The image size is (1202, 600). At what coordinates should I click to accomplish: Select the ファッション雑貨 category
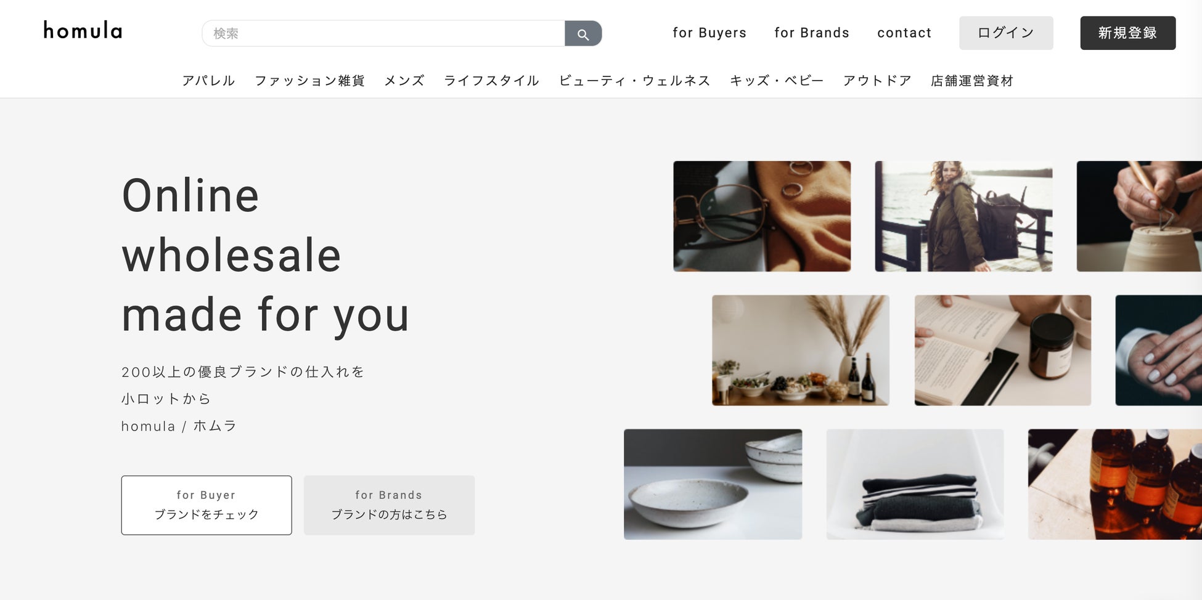pyautogui.click(x=309, y=81)
